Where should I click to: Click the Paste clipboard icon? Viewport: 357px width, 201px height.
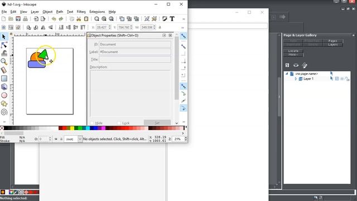(86, 19)
